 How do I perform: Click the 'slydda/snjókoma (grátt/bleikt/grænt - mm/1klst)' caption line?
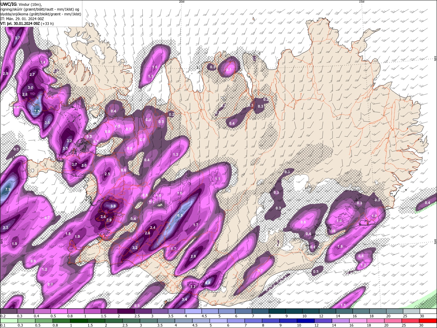41,14
